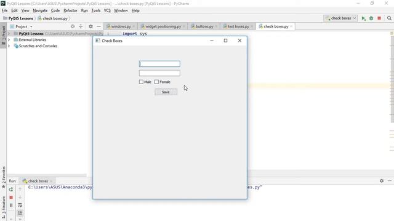Rerun check boxes in Run panel
This screenshot has height=221, width=394.
pos(11,190)
